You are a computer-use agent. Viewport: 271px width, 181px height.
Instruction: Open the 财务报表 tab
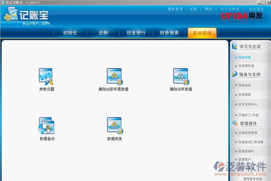(x=169, y=33)
